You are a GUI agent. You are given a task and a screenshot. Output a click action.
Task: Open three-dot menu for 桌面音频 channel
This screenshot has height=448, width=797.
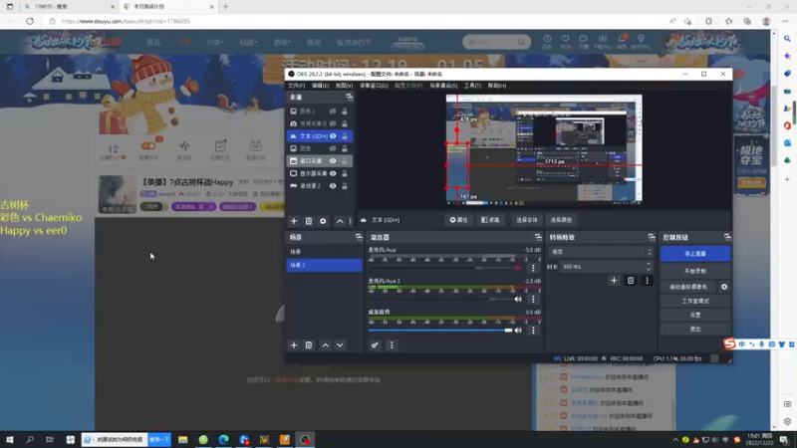533,331
